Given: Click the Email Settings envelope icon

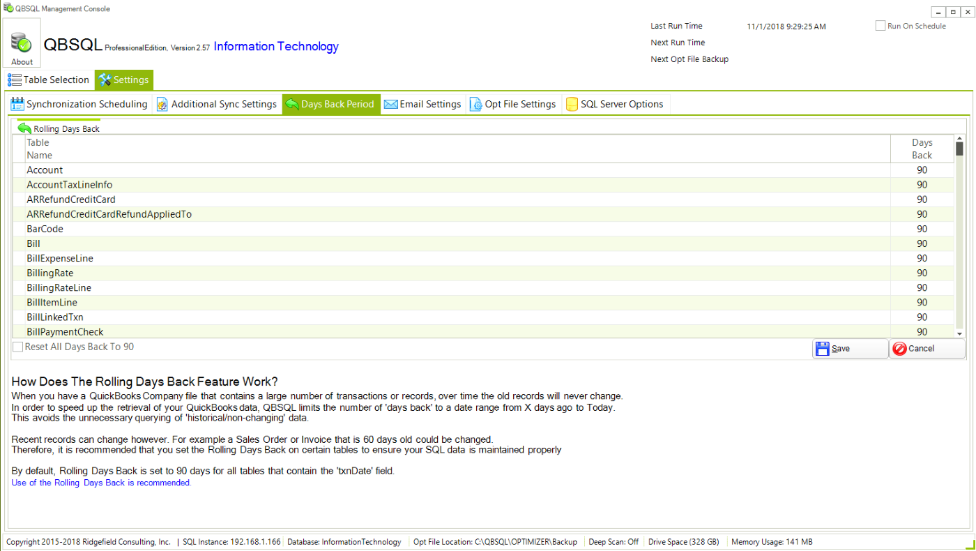Looking at the screenshot, I should click(390, 105).
